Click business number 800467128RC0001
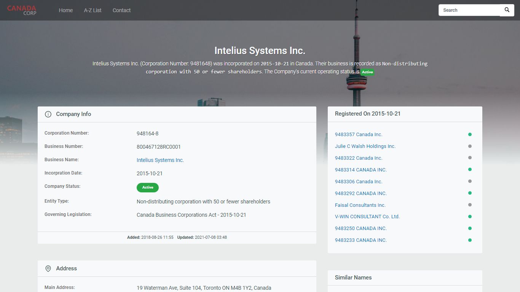Screen dimensions: 520x292 pyautogui.click(x=159, y=147)
